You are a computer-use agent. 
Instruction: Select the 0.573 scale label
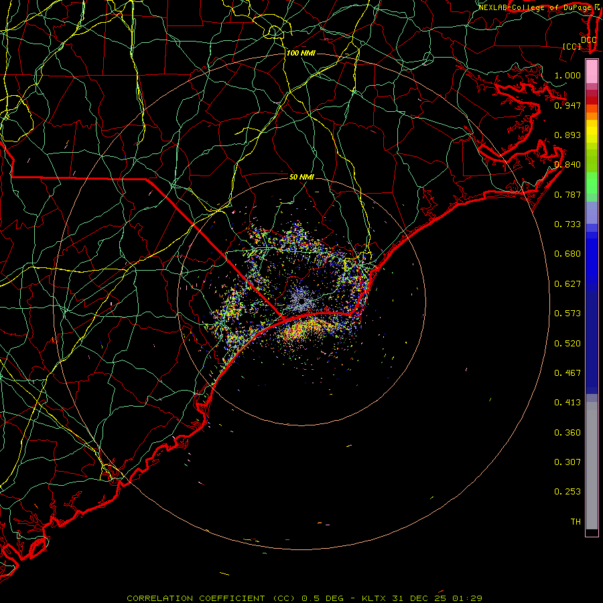pos(567,314)
